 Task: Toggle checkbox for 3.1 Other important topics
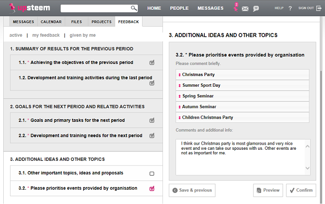point(152,173)
